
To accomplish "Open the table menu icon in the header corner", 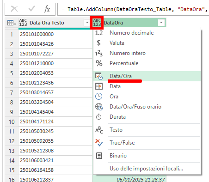I will click(12, 23).
